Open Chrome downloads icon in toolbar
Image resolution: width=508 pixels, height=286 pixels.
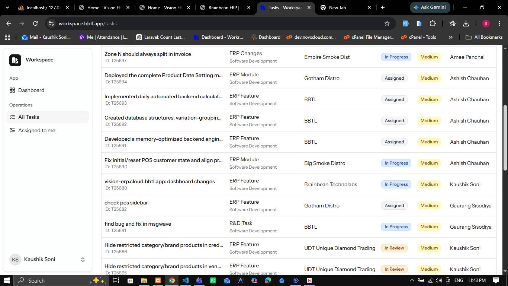[466, 23]
